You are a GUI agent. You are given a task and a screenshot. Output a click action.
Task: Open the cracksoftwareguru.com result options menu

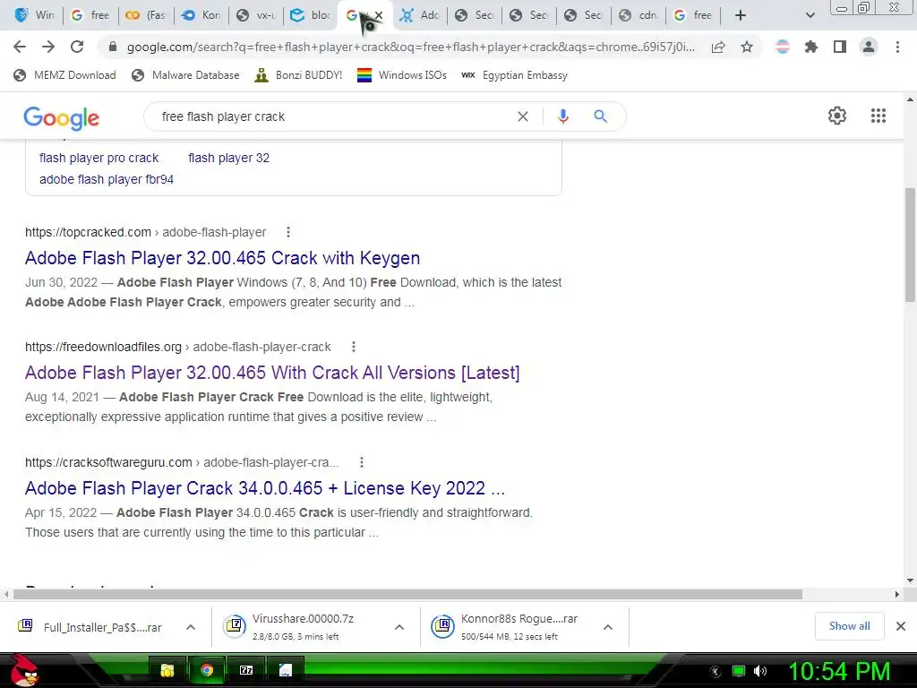[x=362, y=462]
